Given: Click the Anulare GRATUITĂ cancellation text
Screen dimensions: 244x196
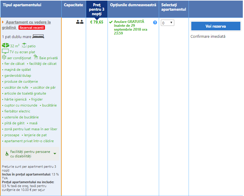Looking at the screenshot, I should pos(129,22).
